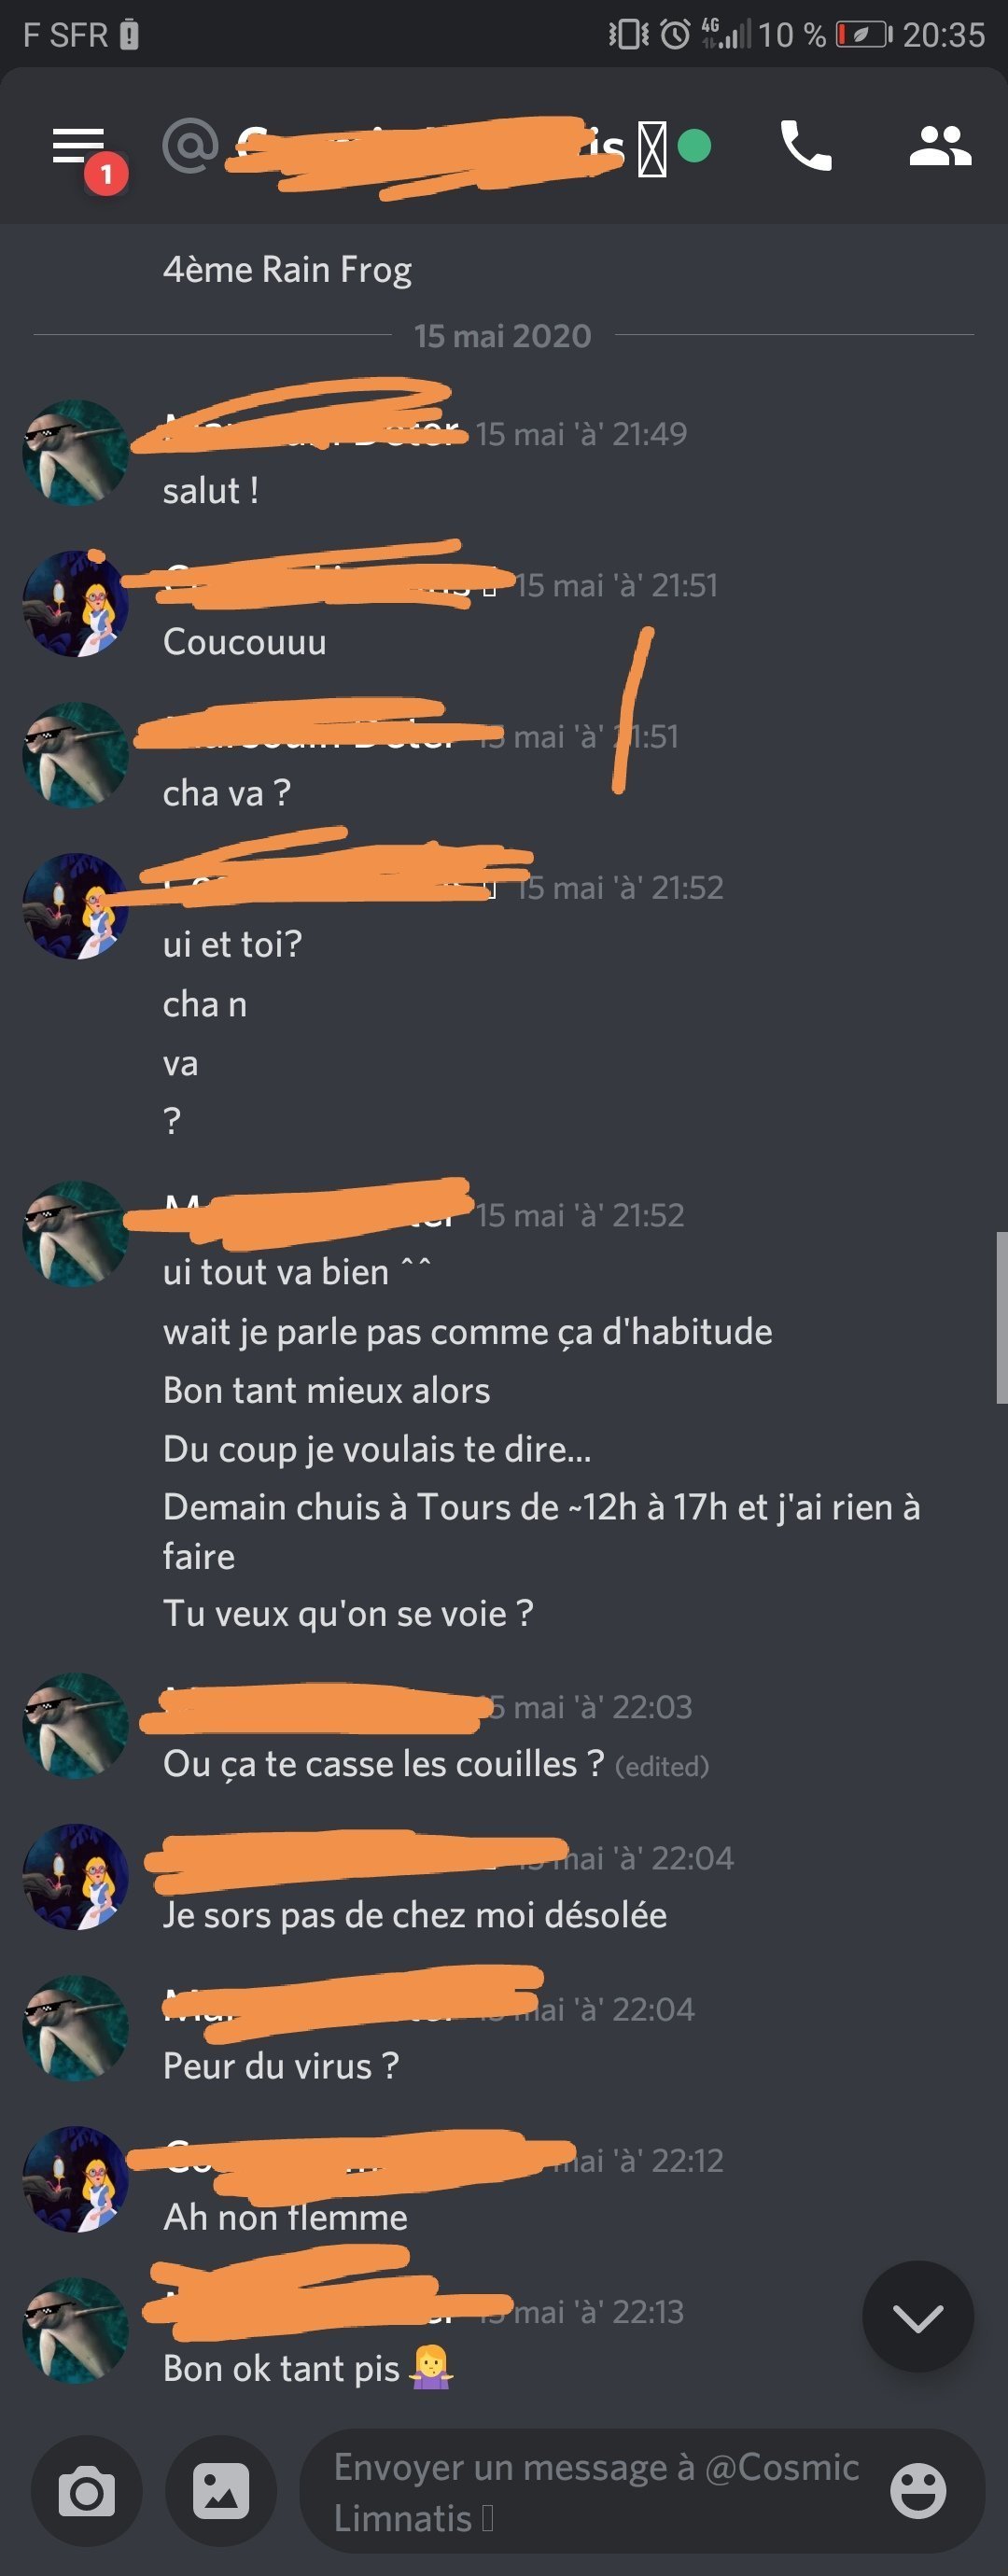
Task: Select message 'Je sors pas de chez moi désolée'
Action: point(415,1915)
